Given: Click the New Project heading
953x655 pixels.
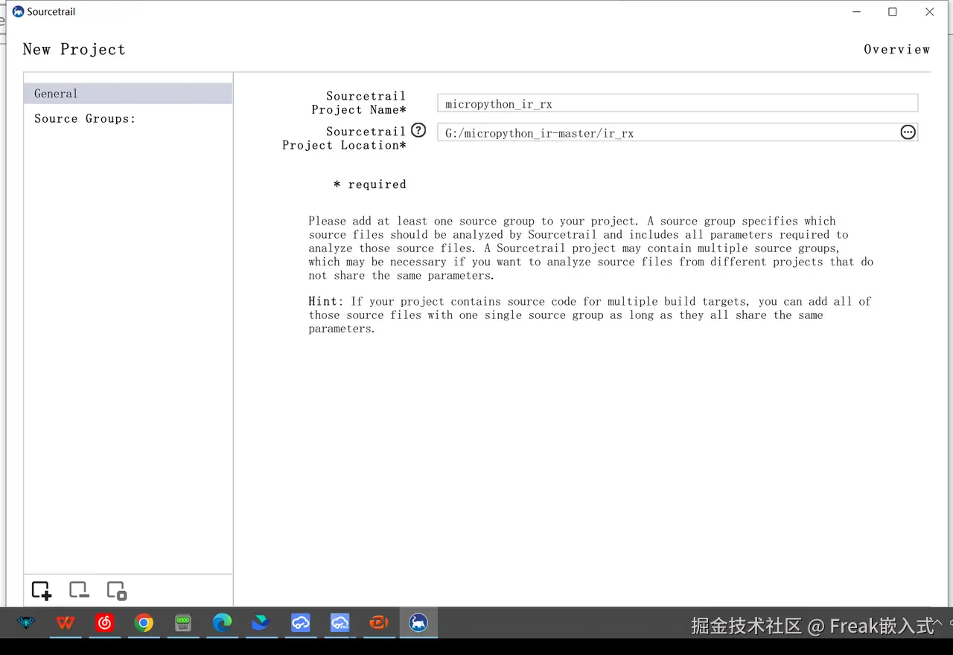Looking at the screenshot, I should click(74, 49).
